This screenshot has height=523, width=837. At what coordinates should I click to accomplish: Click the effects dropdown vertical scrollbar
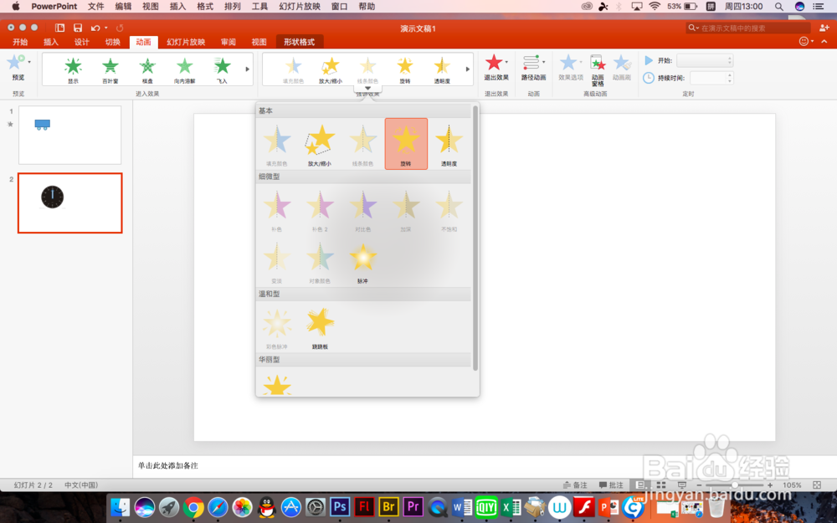[x=475, y=238]
